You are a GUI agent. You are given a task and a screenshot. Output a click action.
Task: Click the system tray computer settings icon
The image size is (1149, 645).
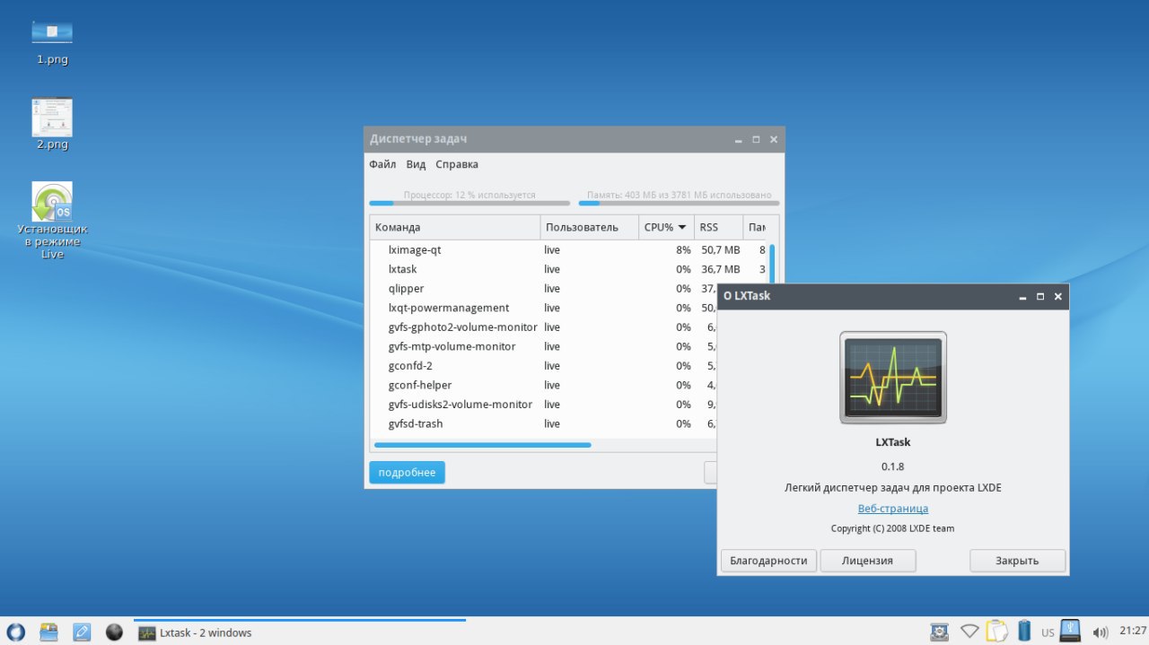pyautogui.click(x=940, y=632)
